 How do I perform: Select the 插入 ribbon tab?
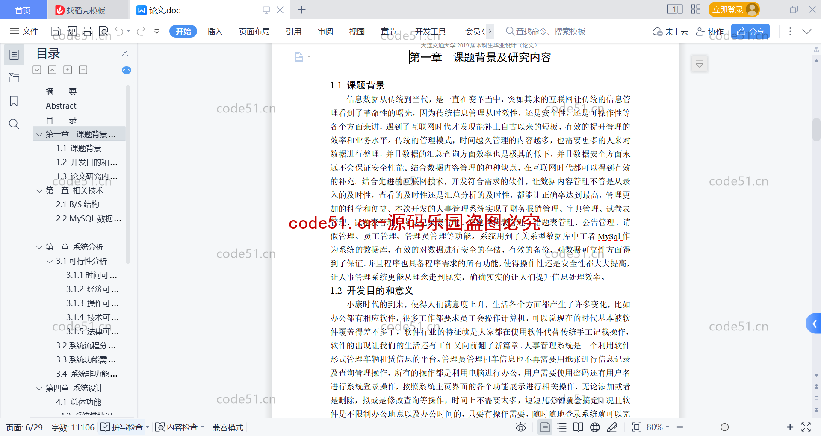(x=215, y=31)
